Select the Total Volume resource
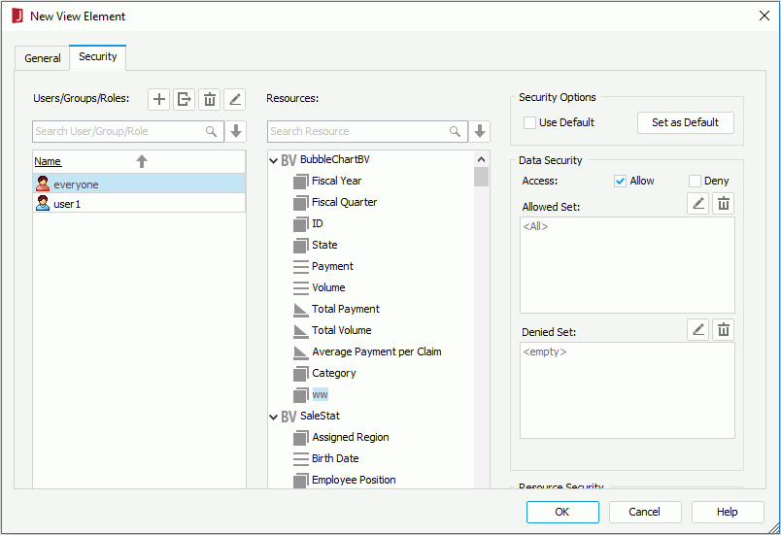781x535 pixels. tap(342, 330)
